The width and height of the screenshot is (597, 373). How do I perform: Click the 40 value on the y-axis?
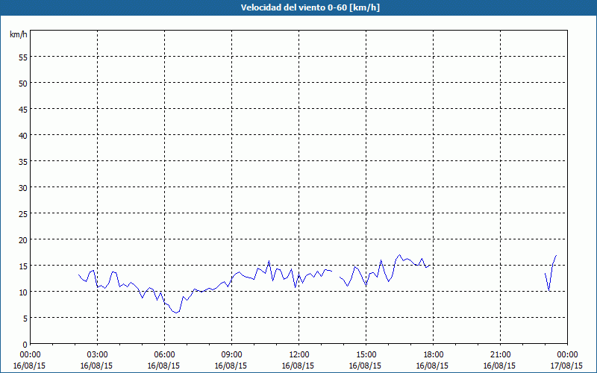coord(22,135)
